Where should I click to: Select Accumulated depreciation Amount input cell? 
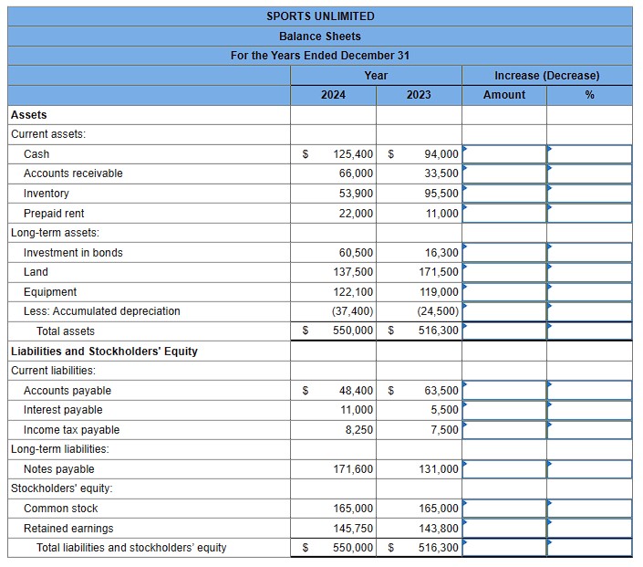point(504,311)
